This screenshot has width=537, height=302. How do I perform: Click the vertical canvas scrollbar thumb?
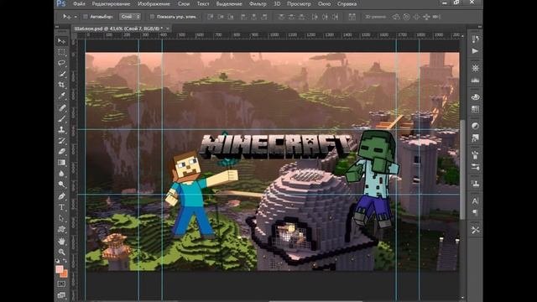coord(462,169)
